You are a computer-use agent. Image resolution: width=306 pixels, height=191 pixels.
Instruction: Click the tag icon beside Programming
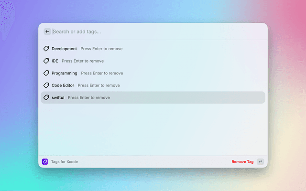pyautogui.click(x=46, y=73)
